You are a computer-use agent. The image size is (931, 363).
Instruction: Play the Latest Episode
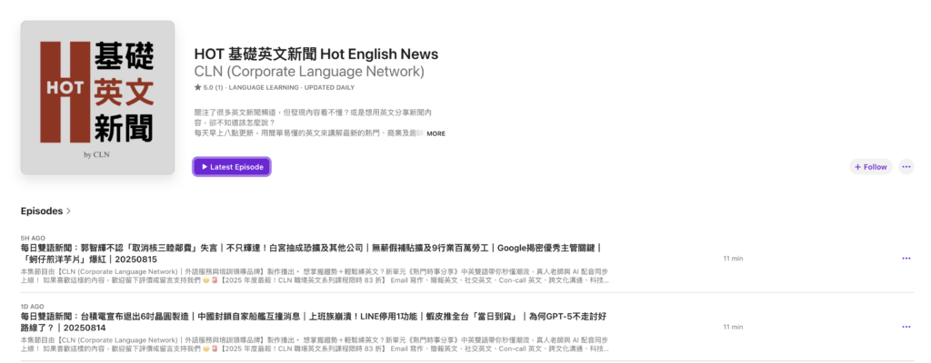[x=232, y=167]
